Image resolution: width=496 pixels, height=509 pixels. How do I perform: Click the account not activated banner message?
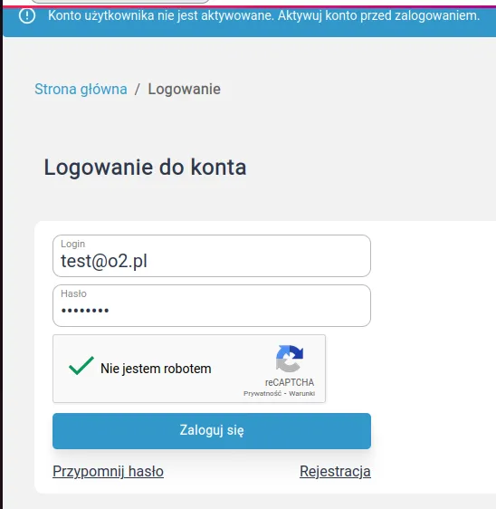click(263, 15)
